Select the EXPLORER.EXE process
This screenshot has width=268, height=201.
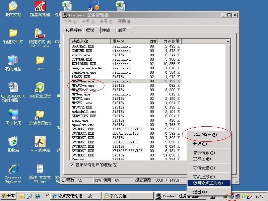126,64
